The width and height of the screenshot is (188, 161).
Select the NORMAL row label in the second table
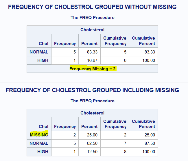coord(39,143)
